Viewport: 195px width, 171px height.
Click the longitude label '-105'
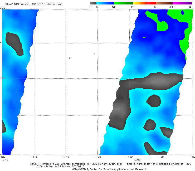(x=97, y=157)
